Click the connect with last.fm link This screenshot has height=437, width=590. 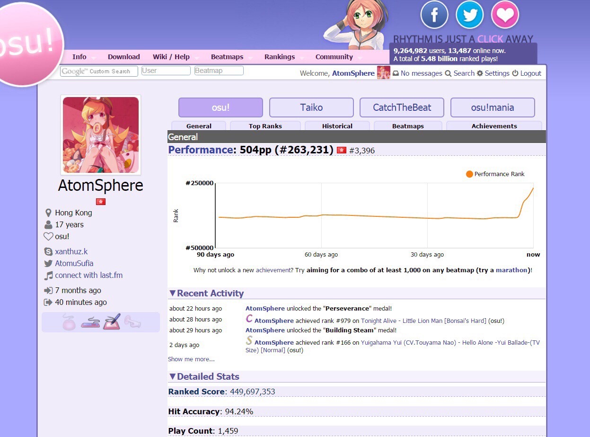[88, 276]
